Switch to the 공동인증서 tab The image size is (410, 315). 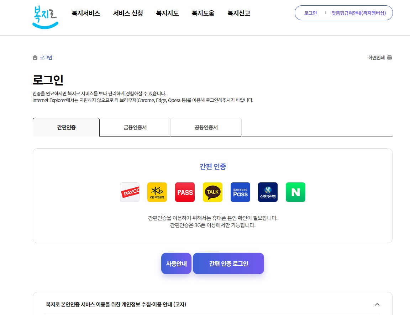click(206, 127)
